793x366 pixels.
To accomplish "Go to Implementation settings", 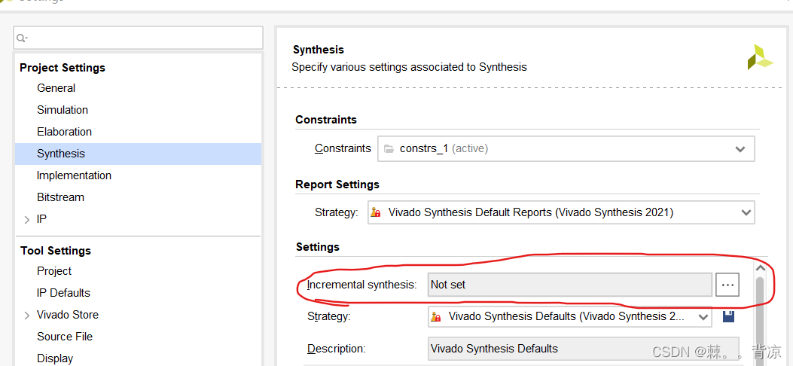I will pos(74,175).
